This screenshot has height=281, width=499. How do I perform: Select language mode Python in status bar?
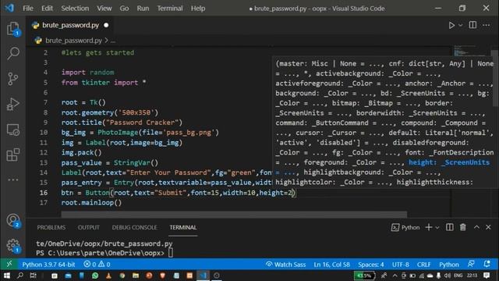(x=449, y=265)
